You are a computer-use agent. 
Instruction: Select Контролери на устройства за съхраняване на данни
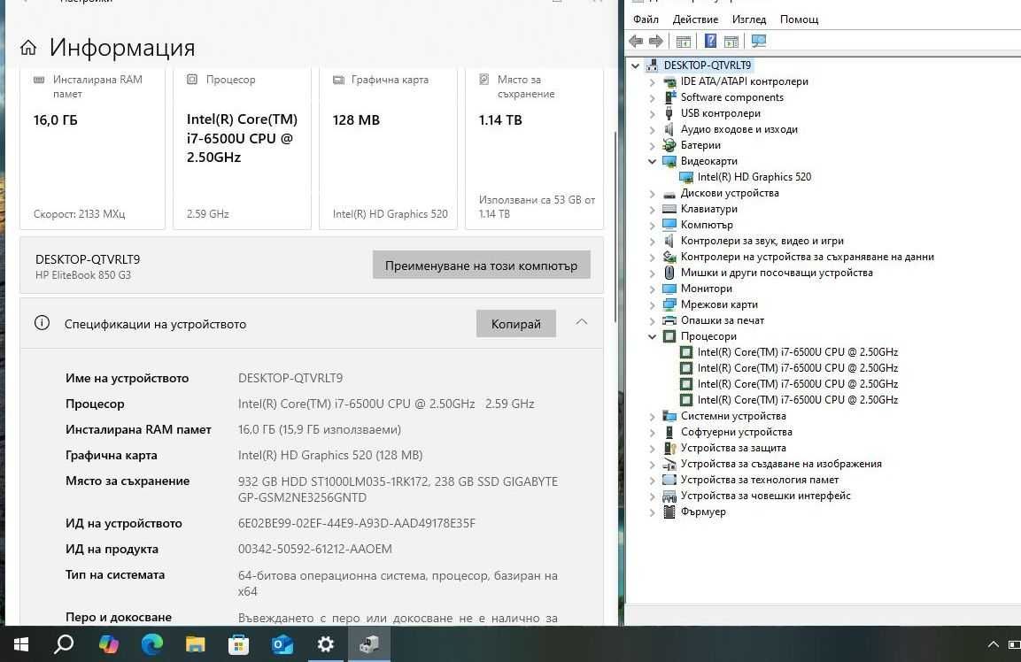pyautogui.click(x=807, y=257)
